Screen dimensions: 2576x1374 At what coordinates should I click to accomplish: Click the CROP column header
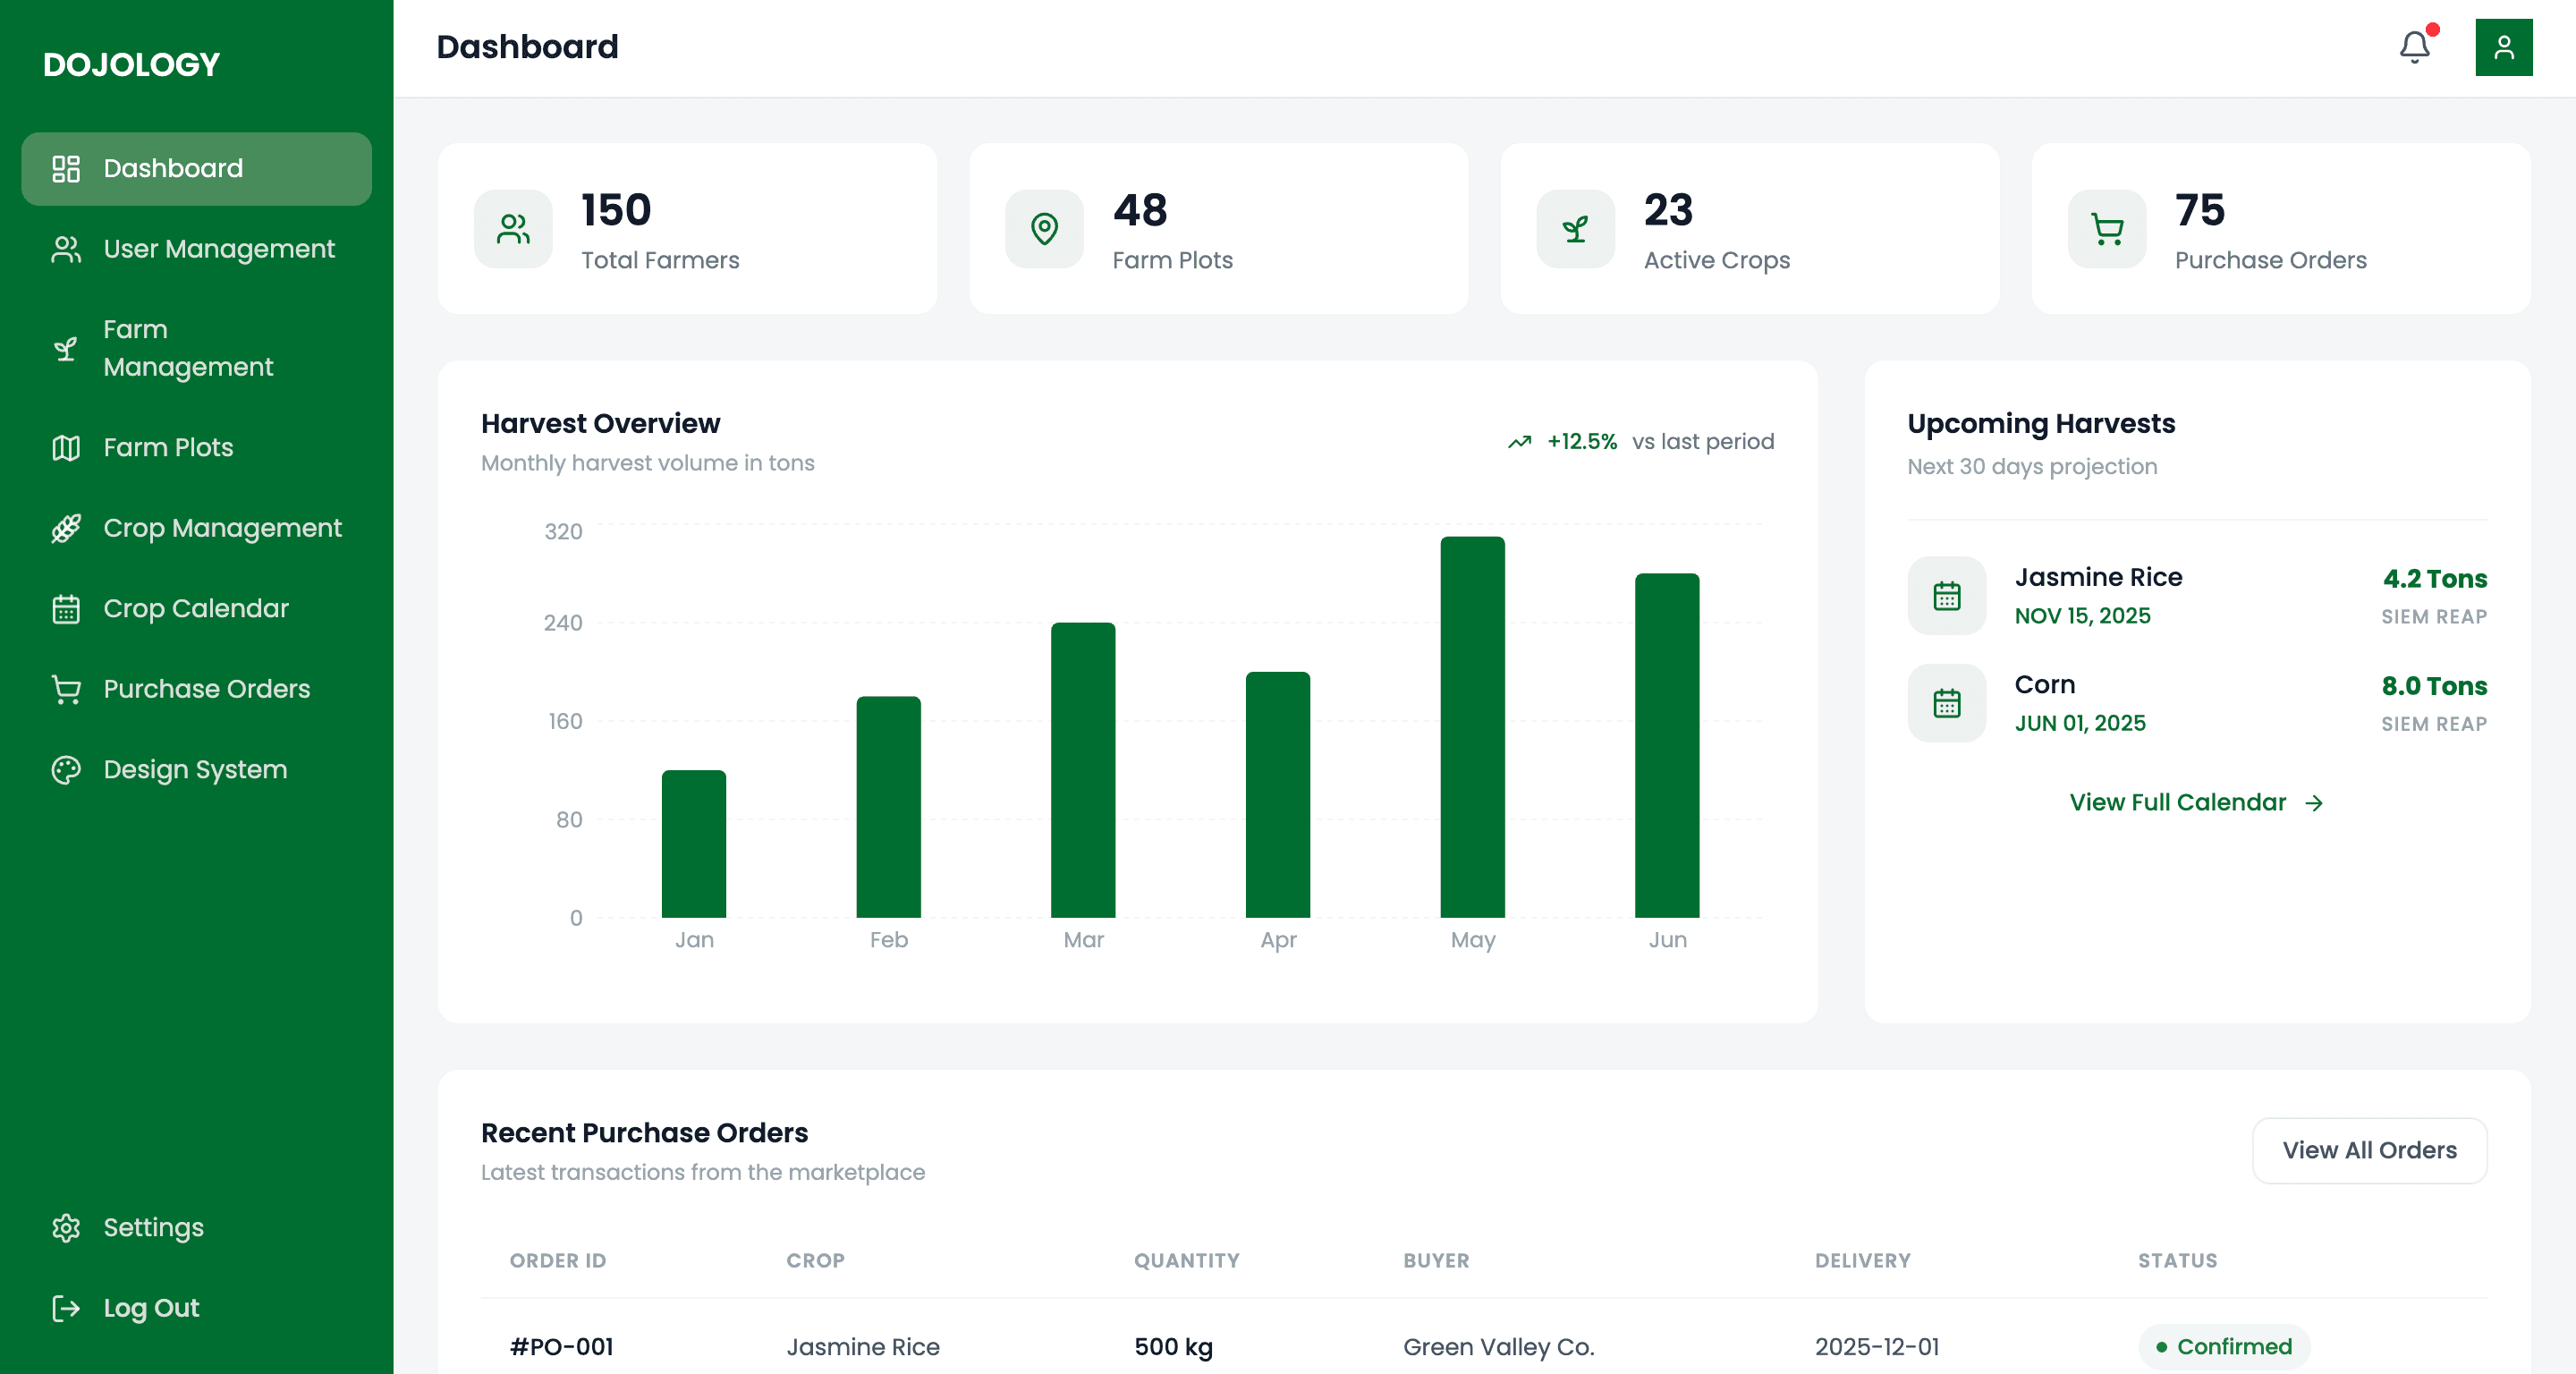click(815, 1261)
